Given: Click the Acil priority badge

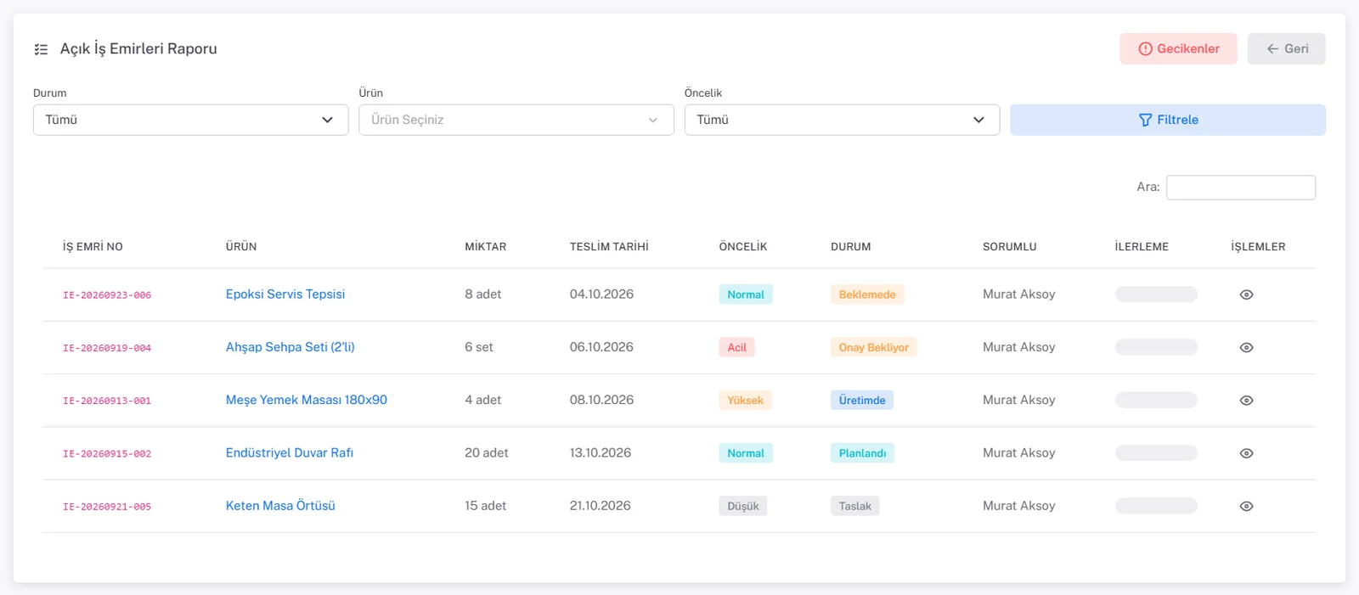Looking at the screenshot, I should click(736, 347).
